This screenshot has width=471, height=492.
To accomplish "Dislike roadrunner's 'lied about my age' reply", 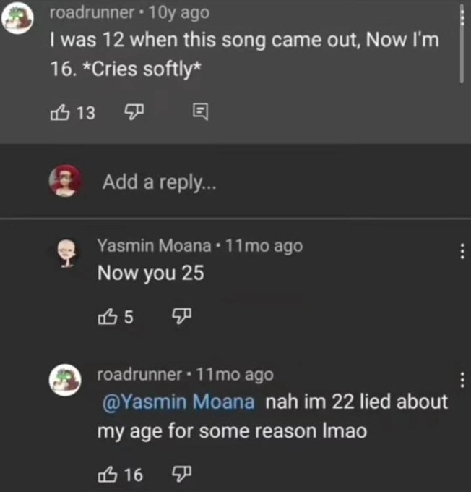I will [182, 474].
